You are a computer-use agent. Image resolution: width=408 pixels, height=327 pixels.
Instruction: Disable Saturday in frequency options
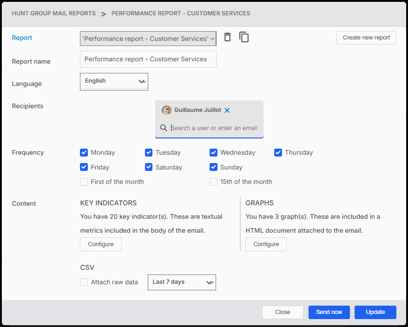[149, 167]
